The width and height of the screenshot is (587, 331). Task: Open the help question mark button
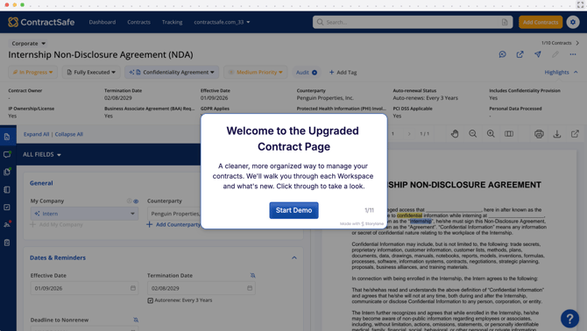[569, 319]
